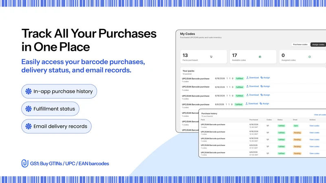The height and width of the screenshot is (183, 326).
Task: Open View all codes link in Purchase history
Action: [x=320, y=115]
